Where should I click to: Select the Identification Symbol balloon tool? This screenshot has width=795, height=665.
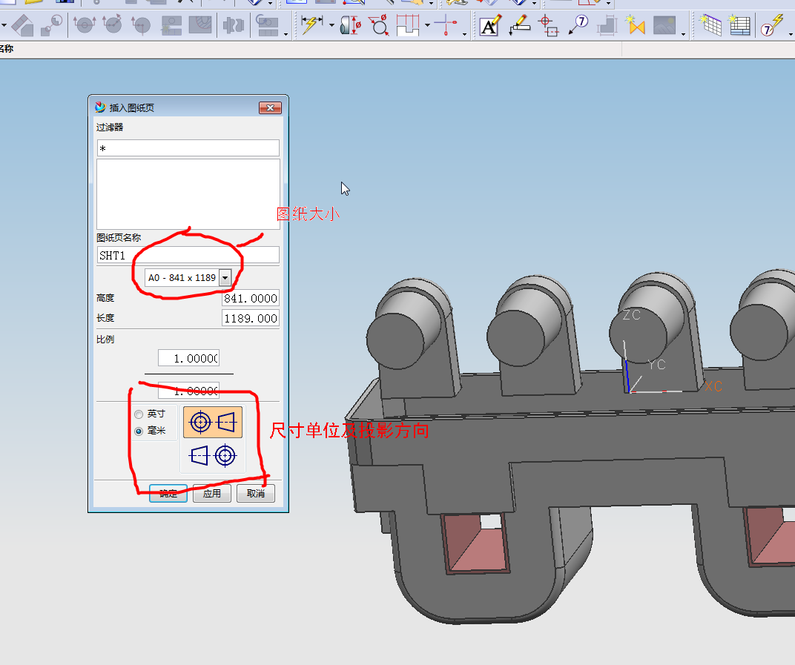578,24
